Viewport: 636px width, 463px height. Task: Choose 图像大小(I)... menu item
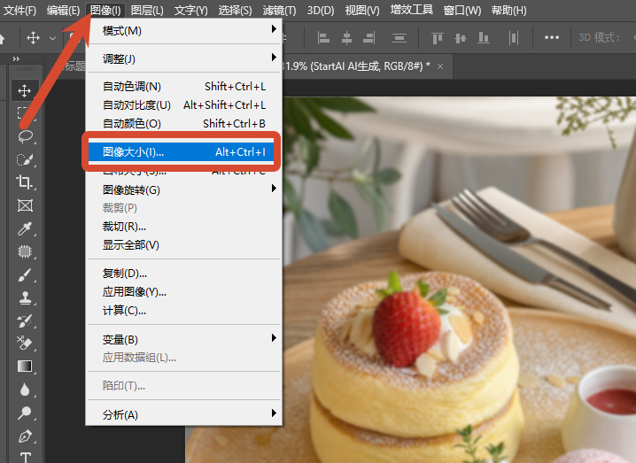pos(182,152)
